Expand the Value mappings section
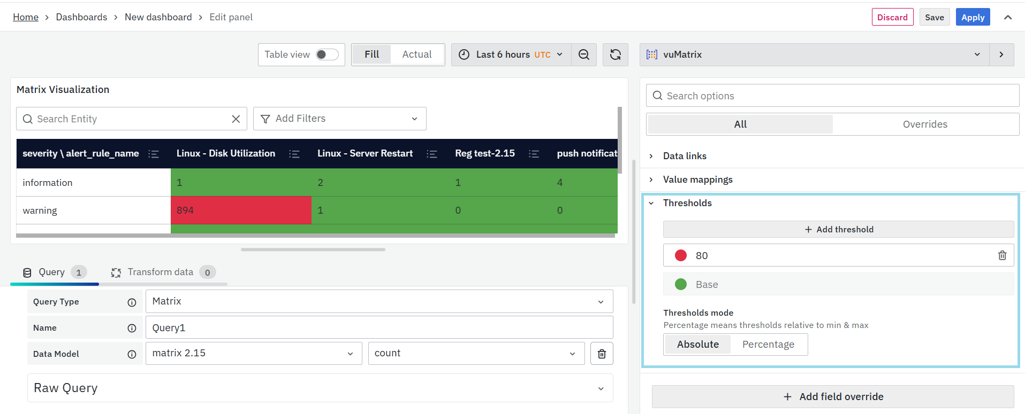1025x414 pixels. [697, 179]
